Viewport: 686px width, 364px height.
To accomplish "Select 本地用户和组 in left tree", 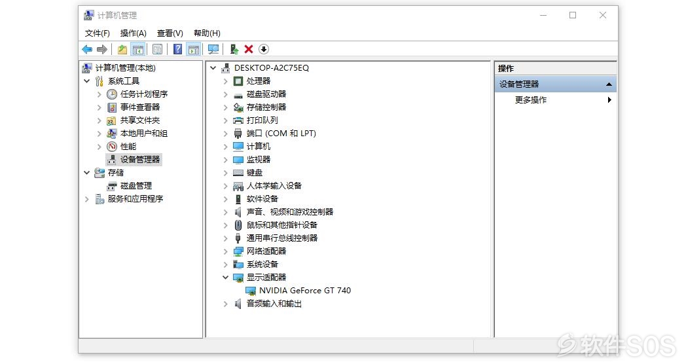I will (144, 134).
